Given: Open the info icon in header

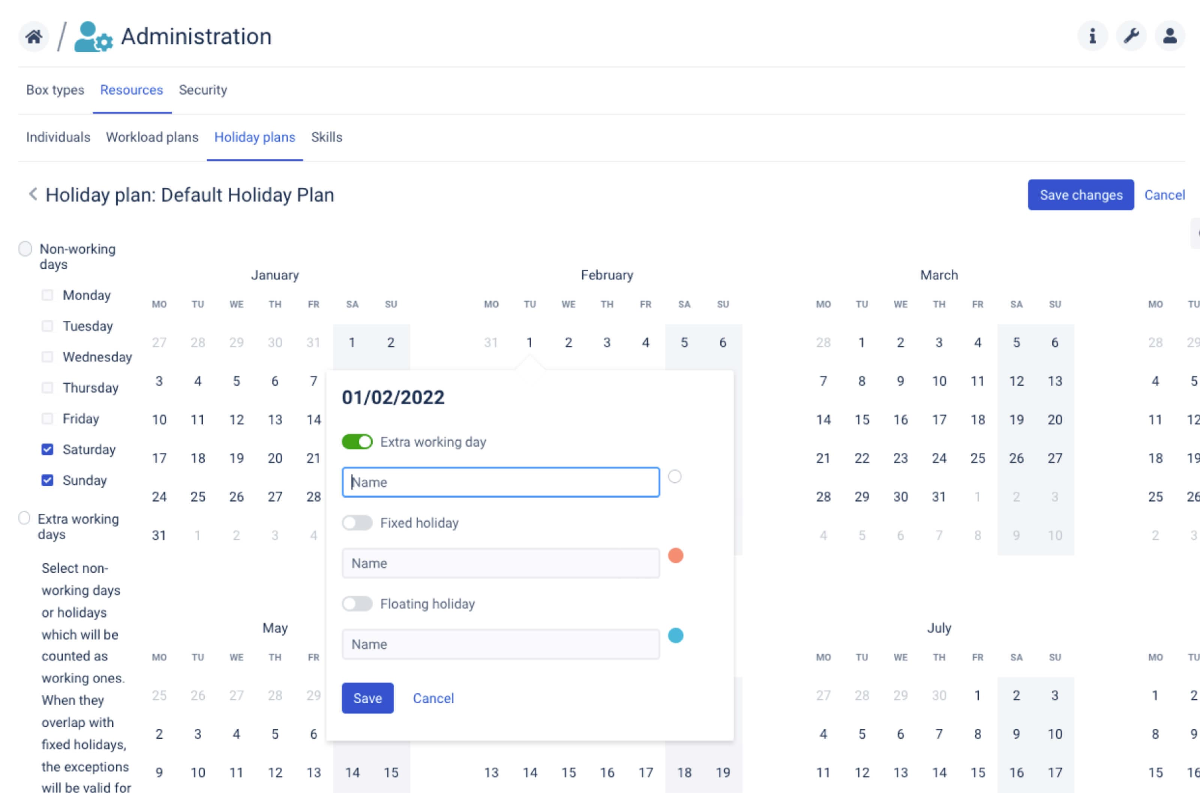Looking at the screenshot, I should (x=1092, y=36).
